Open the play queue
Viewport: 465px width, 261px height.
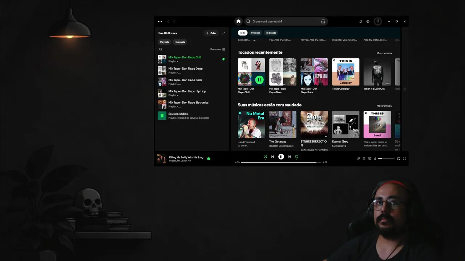[364, 159]
